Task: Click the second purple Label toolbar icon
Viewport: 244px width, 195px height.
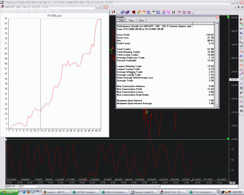Action: (x=184, y=12)
